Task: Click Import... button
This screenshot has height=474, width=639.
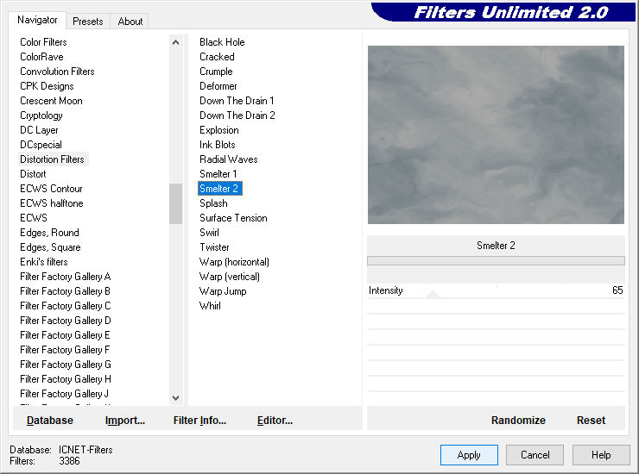Action: click(124, 421)
